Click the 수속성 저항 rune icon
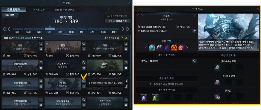 [217, 67]
